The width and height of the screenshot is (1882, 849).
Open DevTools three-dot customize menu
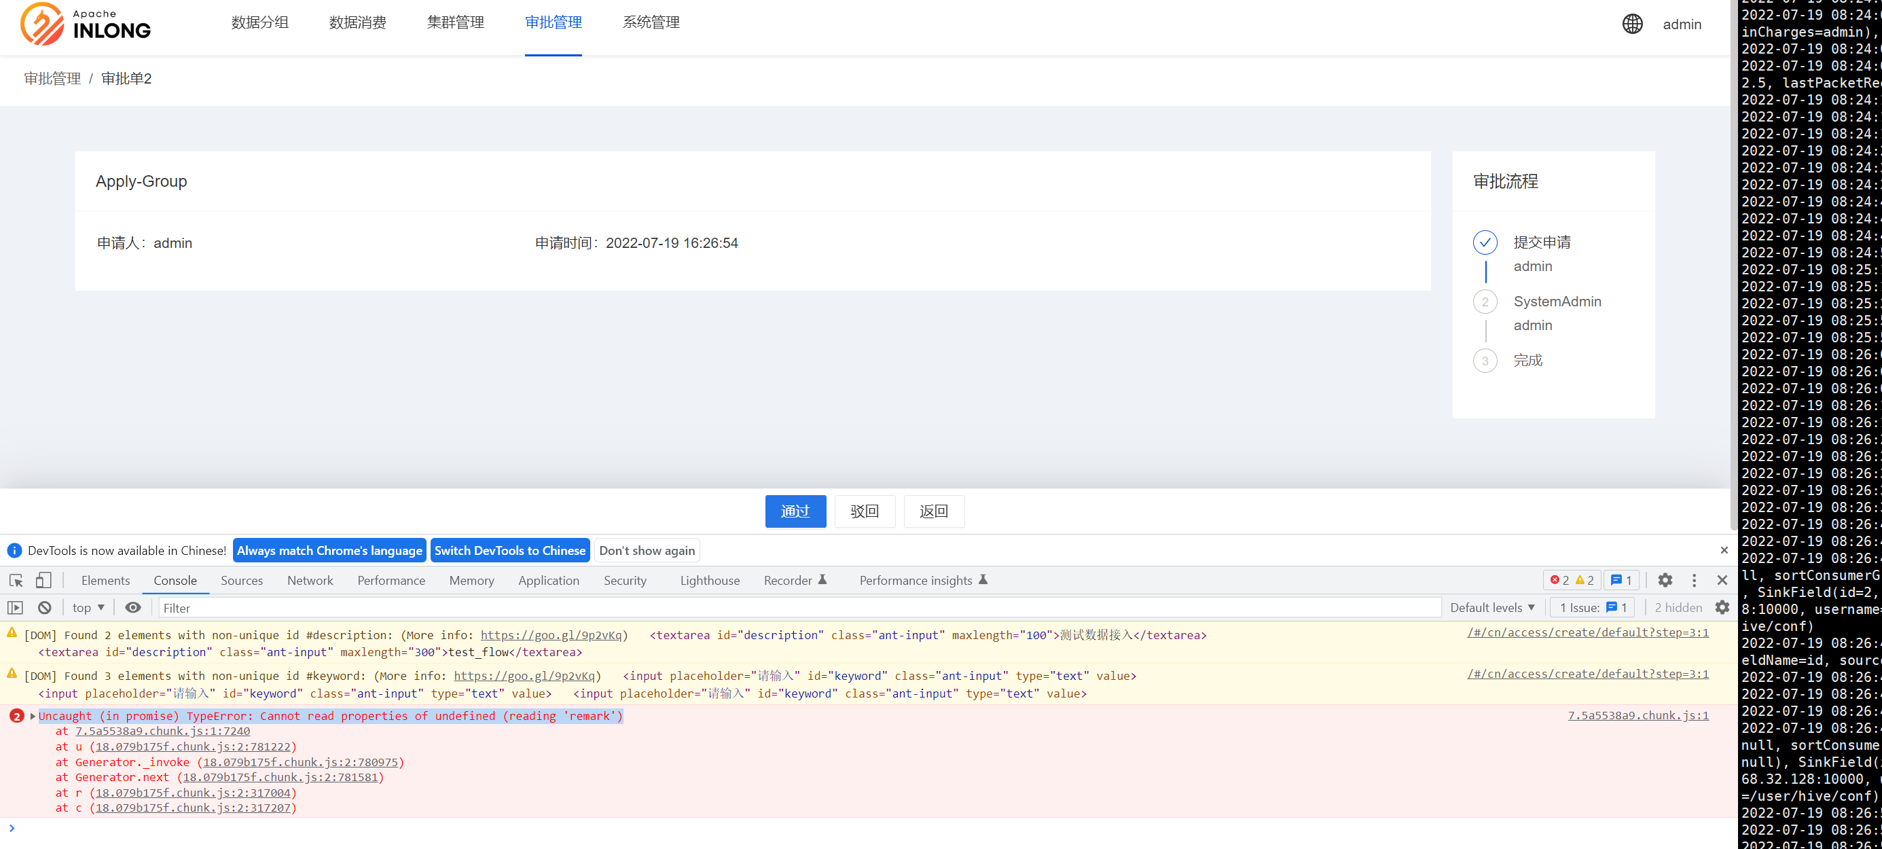(x=1695, y=580)
